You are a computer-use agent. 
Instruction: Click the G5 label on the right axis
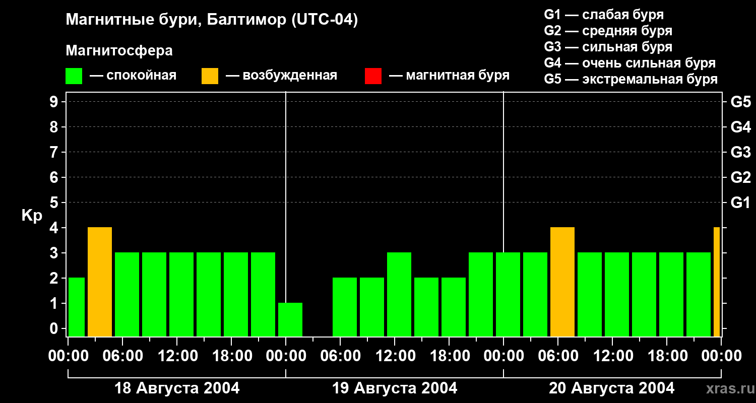coord(740,102)
